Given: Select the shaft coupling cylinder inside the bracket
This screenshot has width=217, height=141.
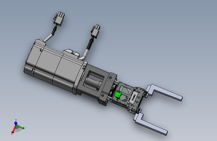Looking at the screenshot, I should point(93,83).
